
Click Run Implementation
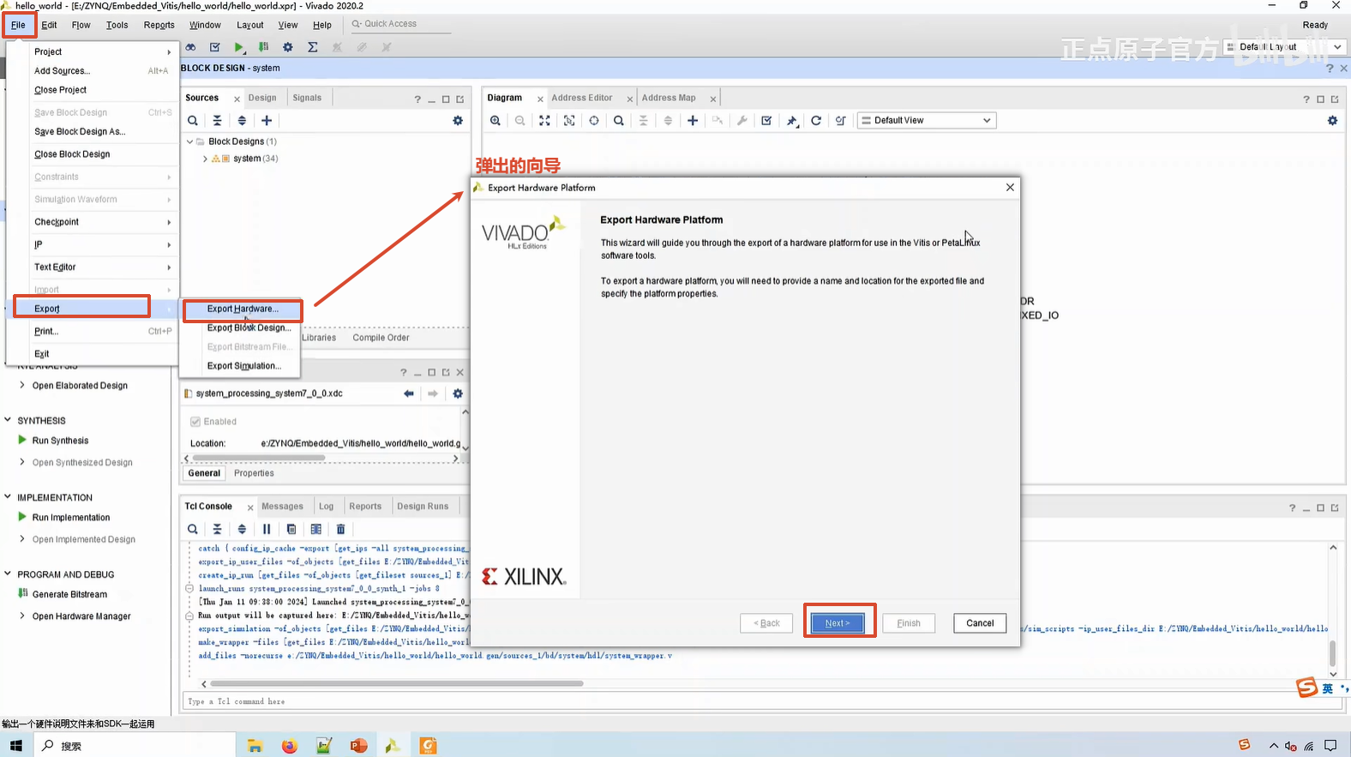click(x=71, y=518)
